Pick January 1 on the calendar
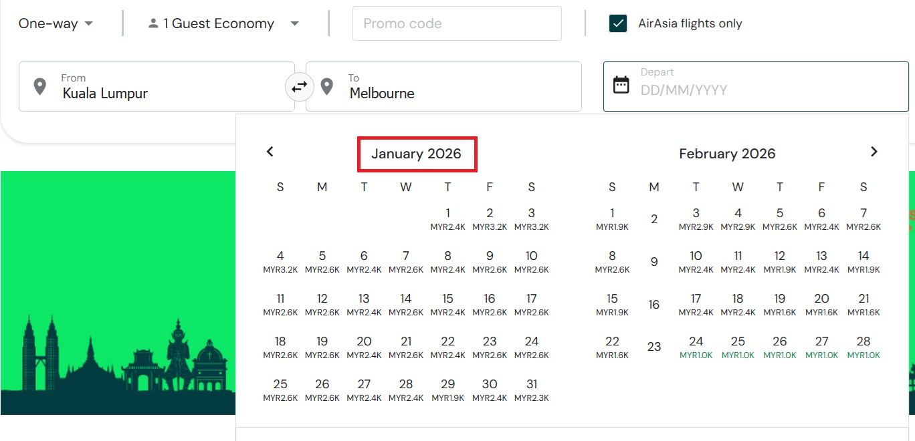 coord(447,218)
